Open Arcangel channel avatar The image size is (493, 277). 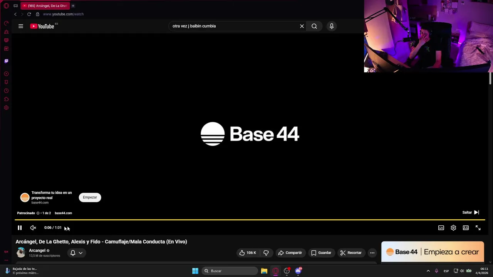tap(21, 253)
